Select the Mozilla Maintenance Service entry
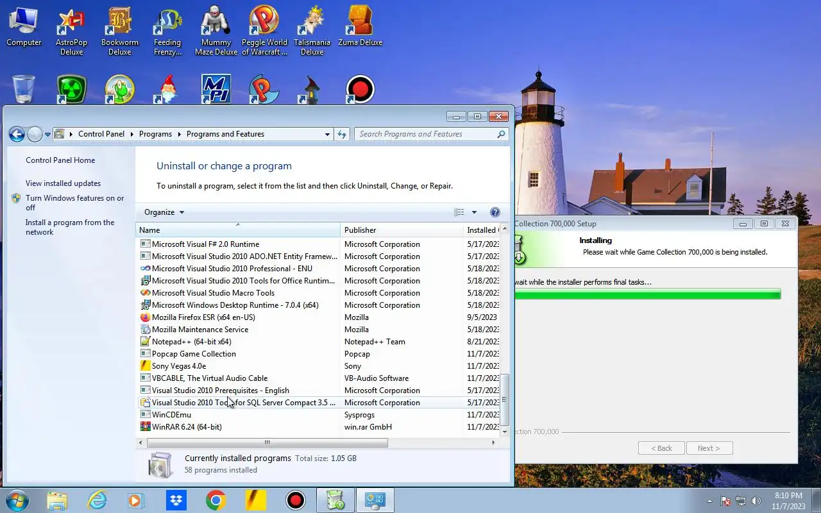Image resolution: width=821 pixels, height=513 pixels. (x=319, y=330)
